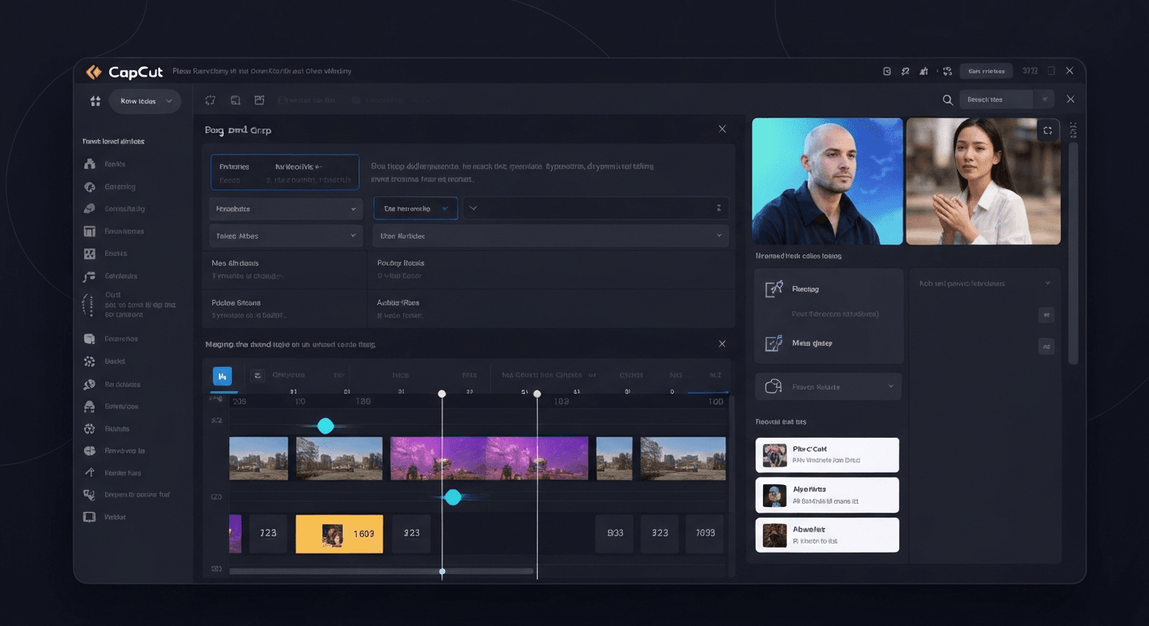Toggle the first small square control in right panel
The width and height of the screenshot is (1149, 626).
pos(1046,315)
